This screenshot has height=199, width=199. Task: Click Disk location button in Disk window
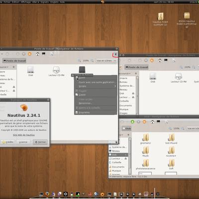pyautogui.click(x=126, y=128)
